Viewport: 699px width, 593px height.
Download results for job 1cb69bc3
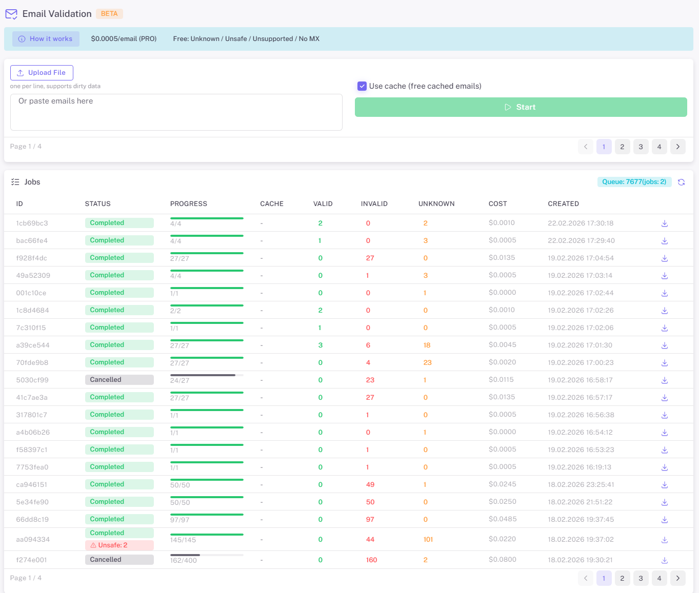tap(664, 223)
